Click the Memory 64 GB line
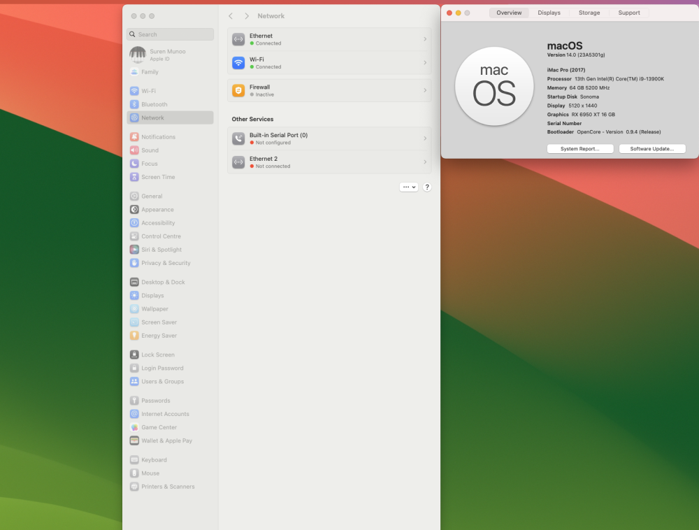 click(x=578, y=88)
